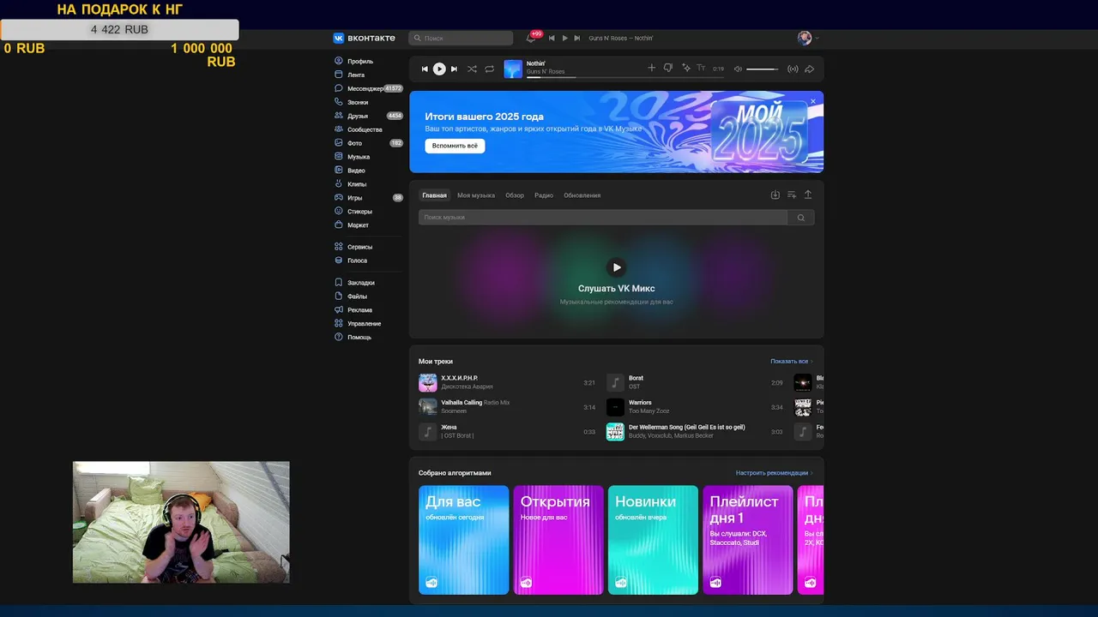Open Мессенджер in the sidebar
This screenshot has height=617, width=1098.
(x=367, y=88)
